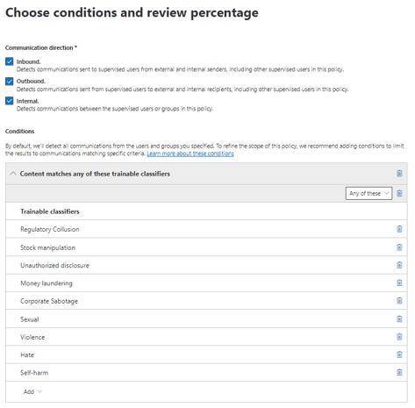Delete the trainable classifiers condition group
The width and height of the screenshot is (415, 408).
coord(399,174)
